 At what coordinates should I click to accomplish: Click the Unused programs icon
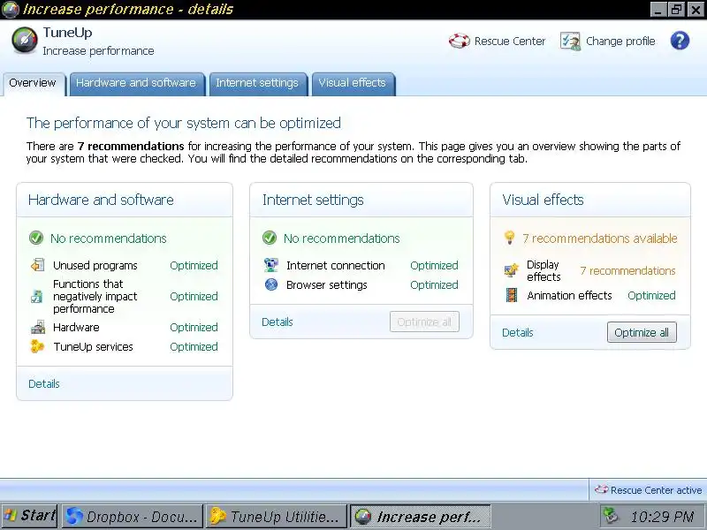click(37, 265)
